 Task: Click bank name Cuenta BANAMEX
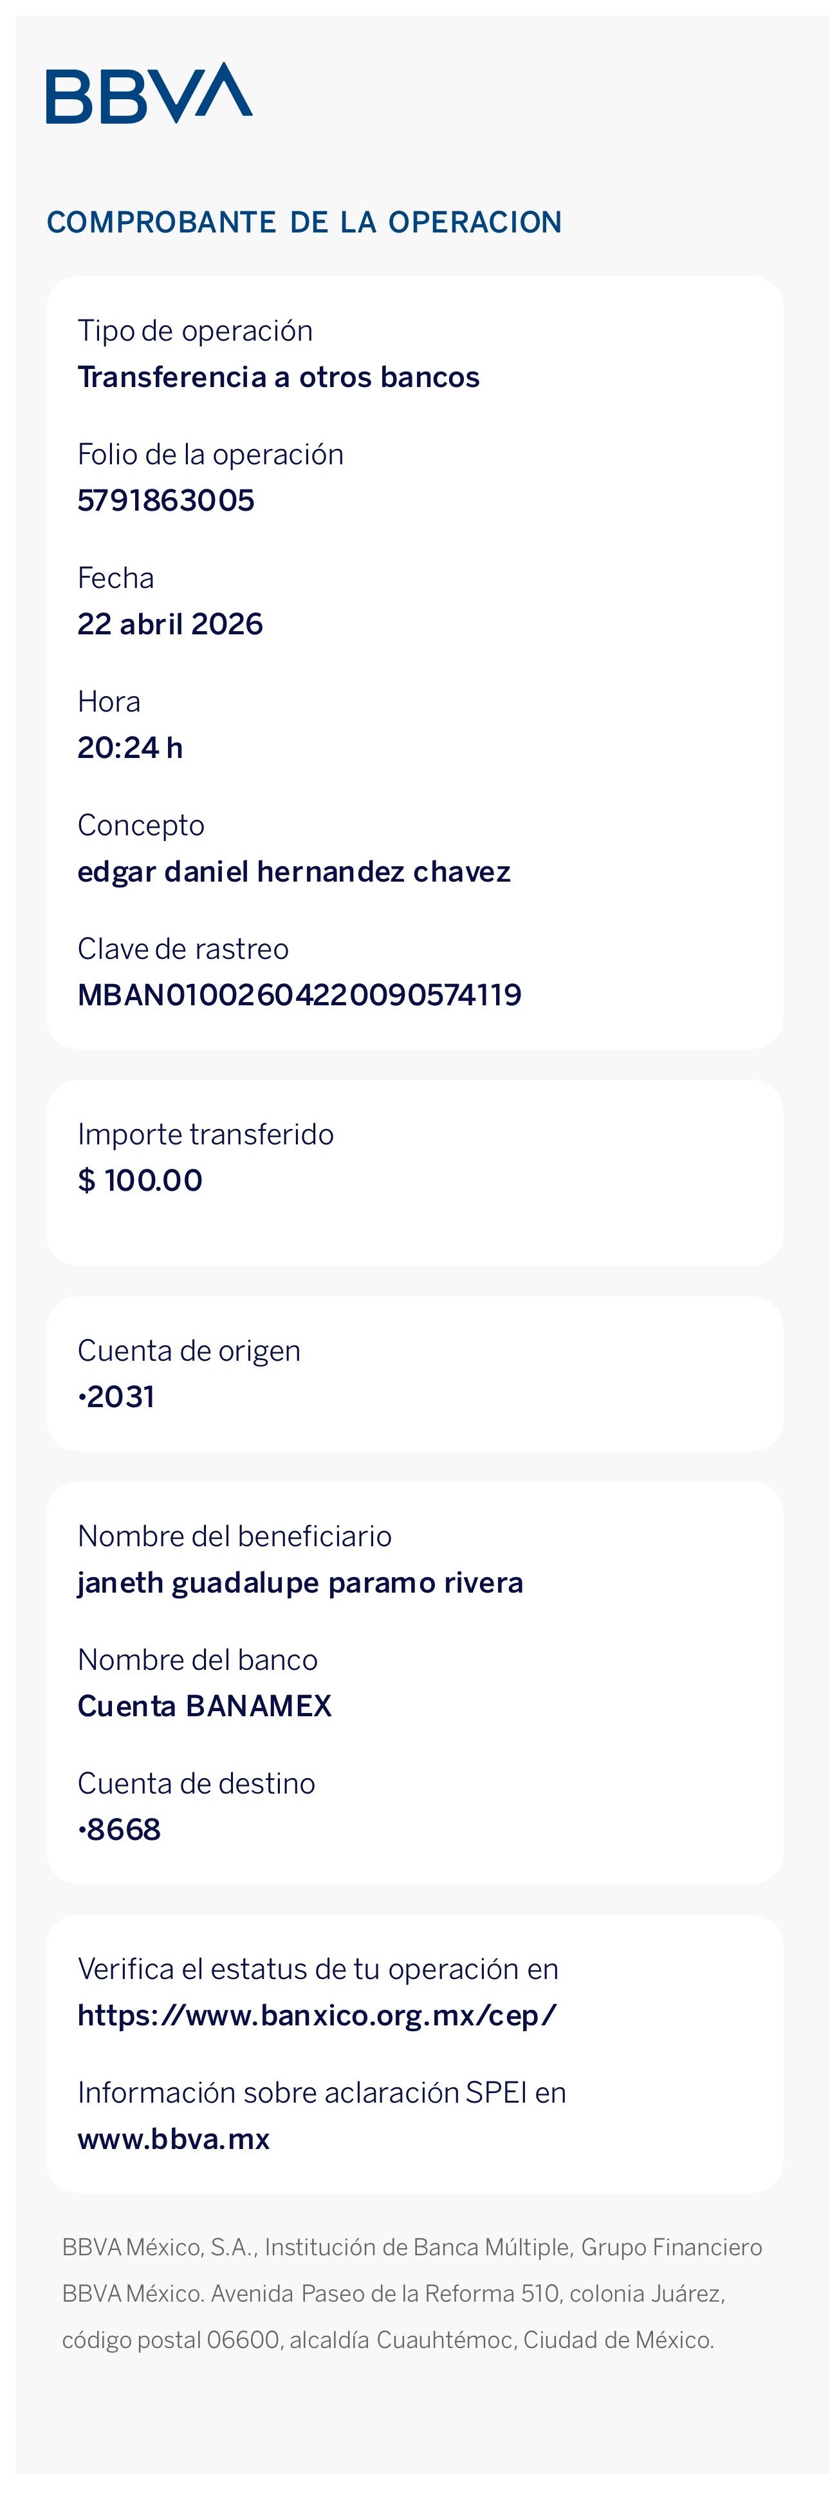coord(205,1706)
